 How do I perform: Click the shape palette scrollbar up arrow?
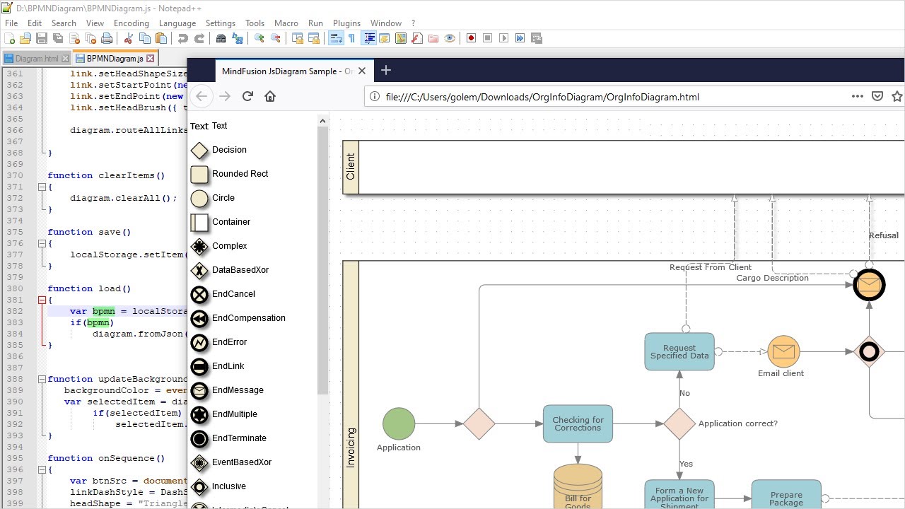tap(323, 122)
